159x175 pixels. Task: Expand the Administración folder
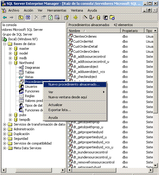click(4, 129)
